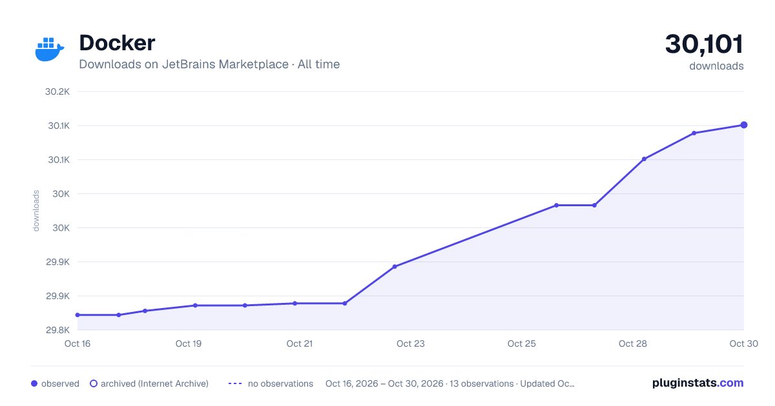Click the 'Oct 16' x-axis label
The height and width of the screenshot is (406, 775).
(77, 343)
